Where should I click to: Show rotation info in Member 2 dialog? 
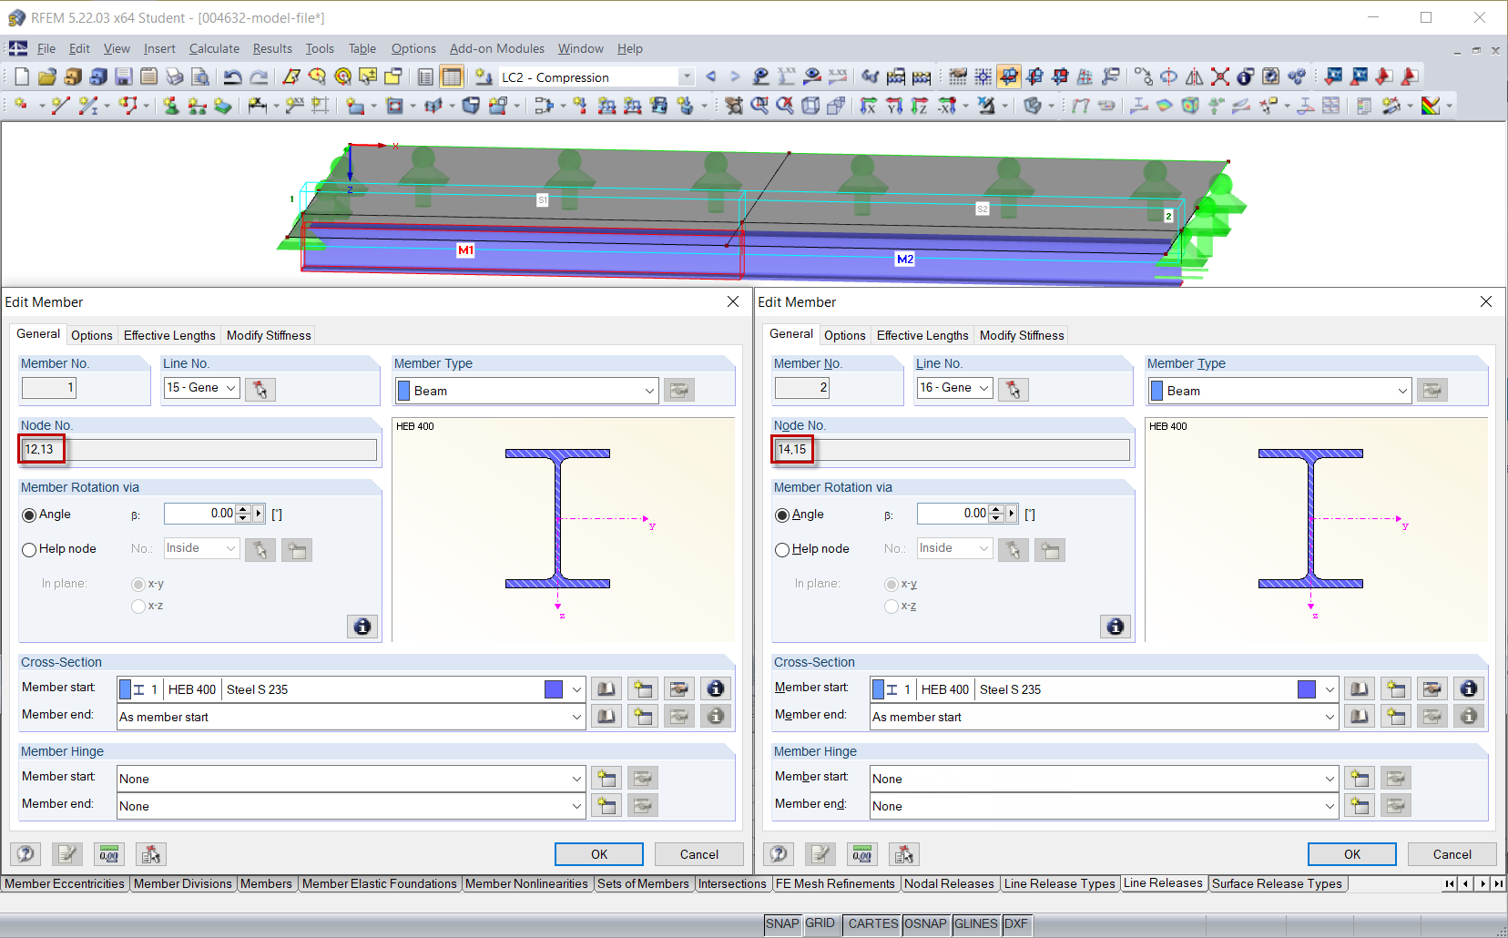[x=1116, y=627]
